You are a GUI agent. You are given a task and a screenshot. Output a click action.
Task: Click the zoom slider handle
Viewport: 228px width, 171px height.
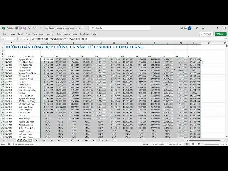212,144
